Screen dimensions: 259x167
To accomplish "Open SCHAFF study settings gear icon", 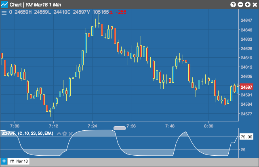I will click(65, 134).
